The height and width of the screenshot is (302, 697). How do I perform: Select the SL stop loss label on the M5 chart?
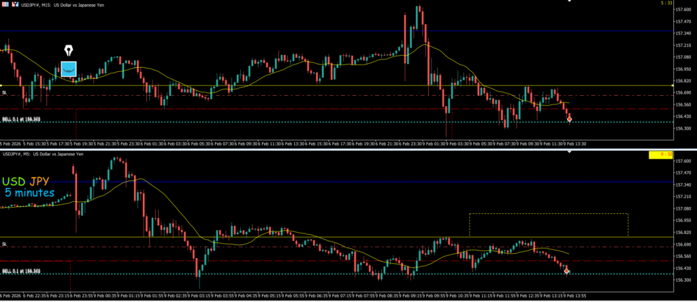pos(5,244)
